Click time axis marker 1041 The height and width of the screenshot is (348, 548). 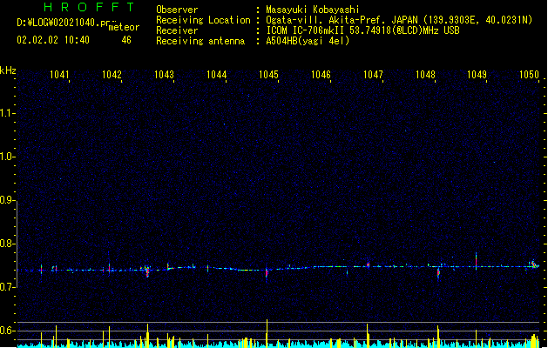[x=59, y=74]
